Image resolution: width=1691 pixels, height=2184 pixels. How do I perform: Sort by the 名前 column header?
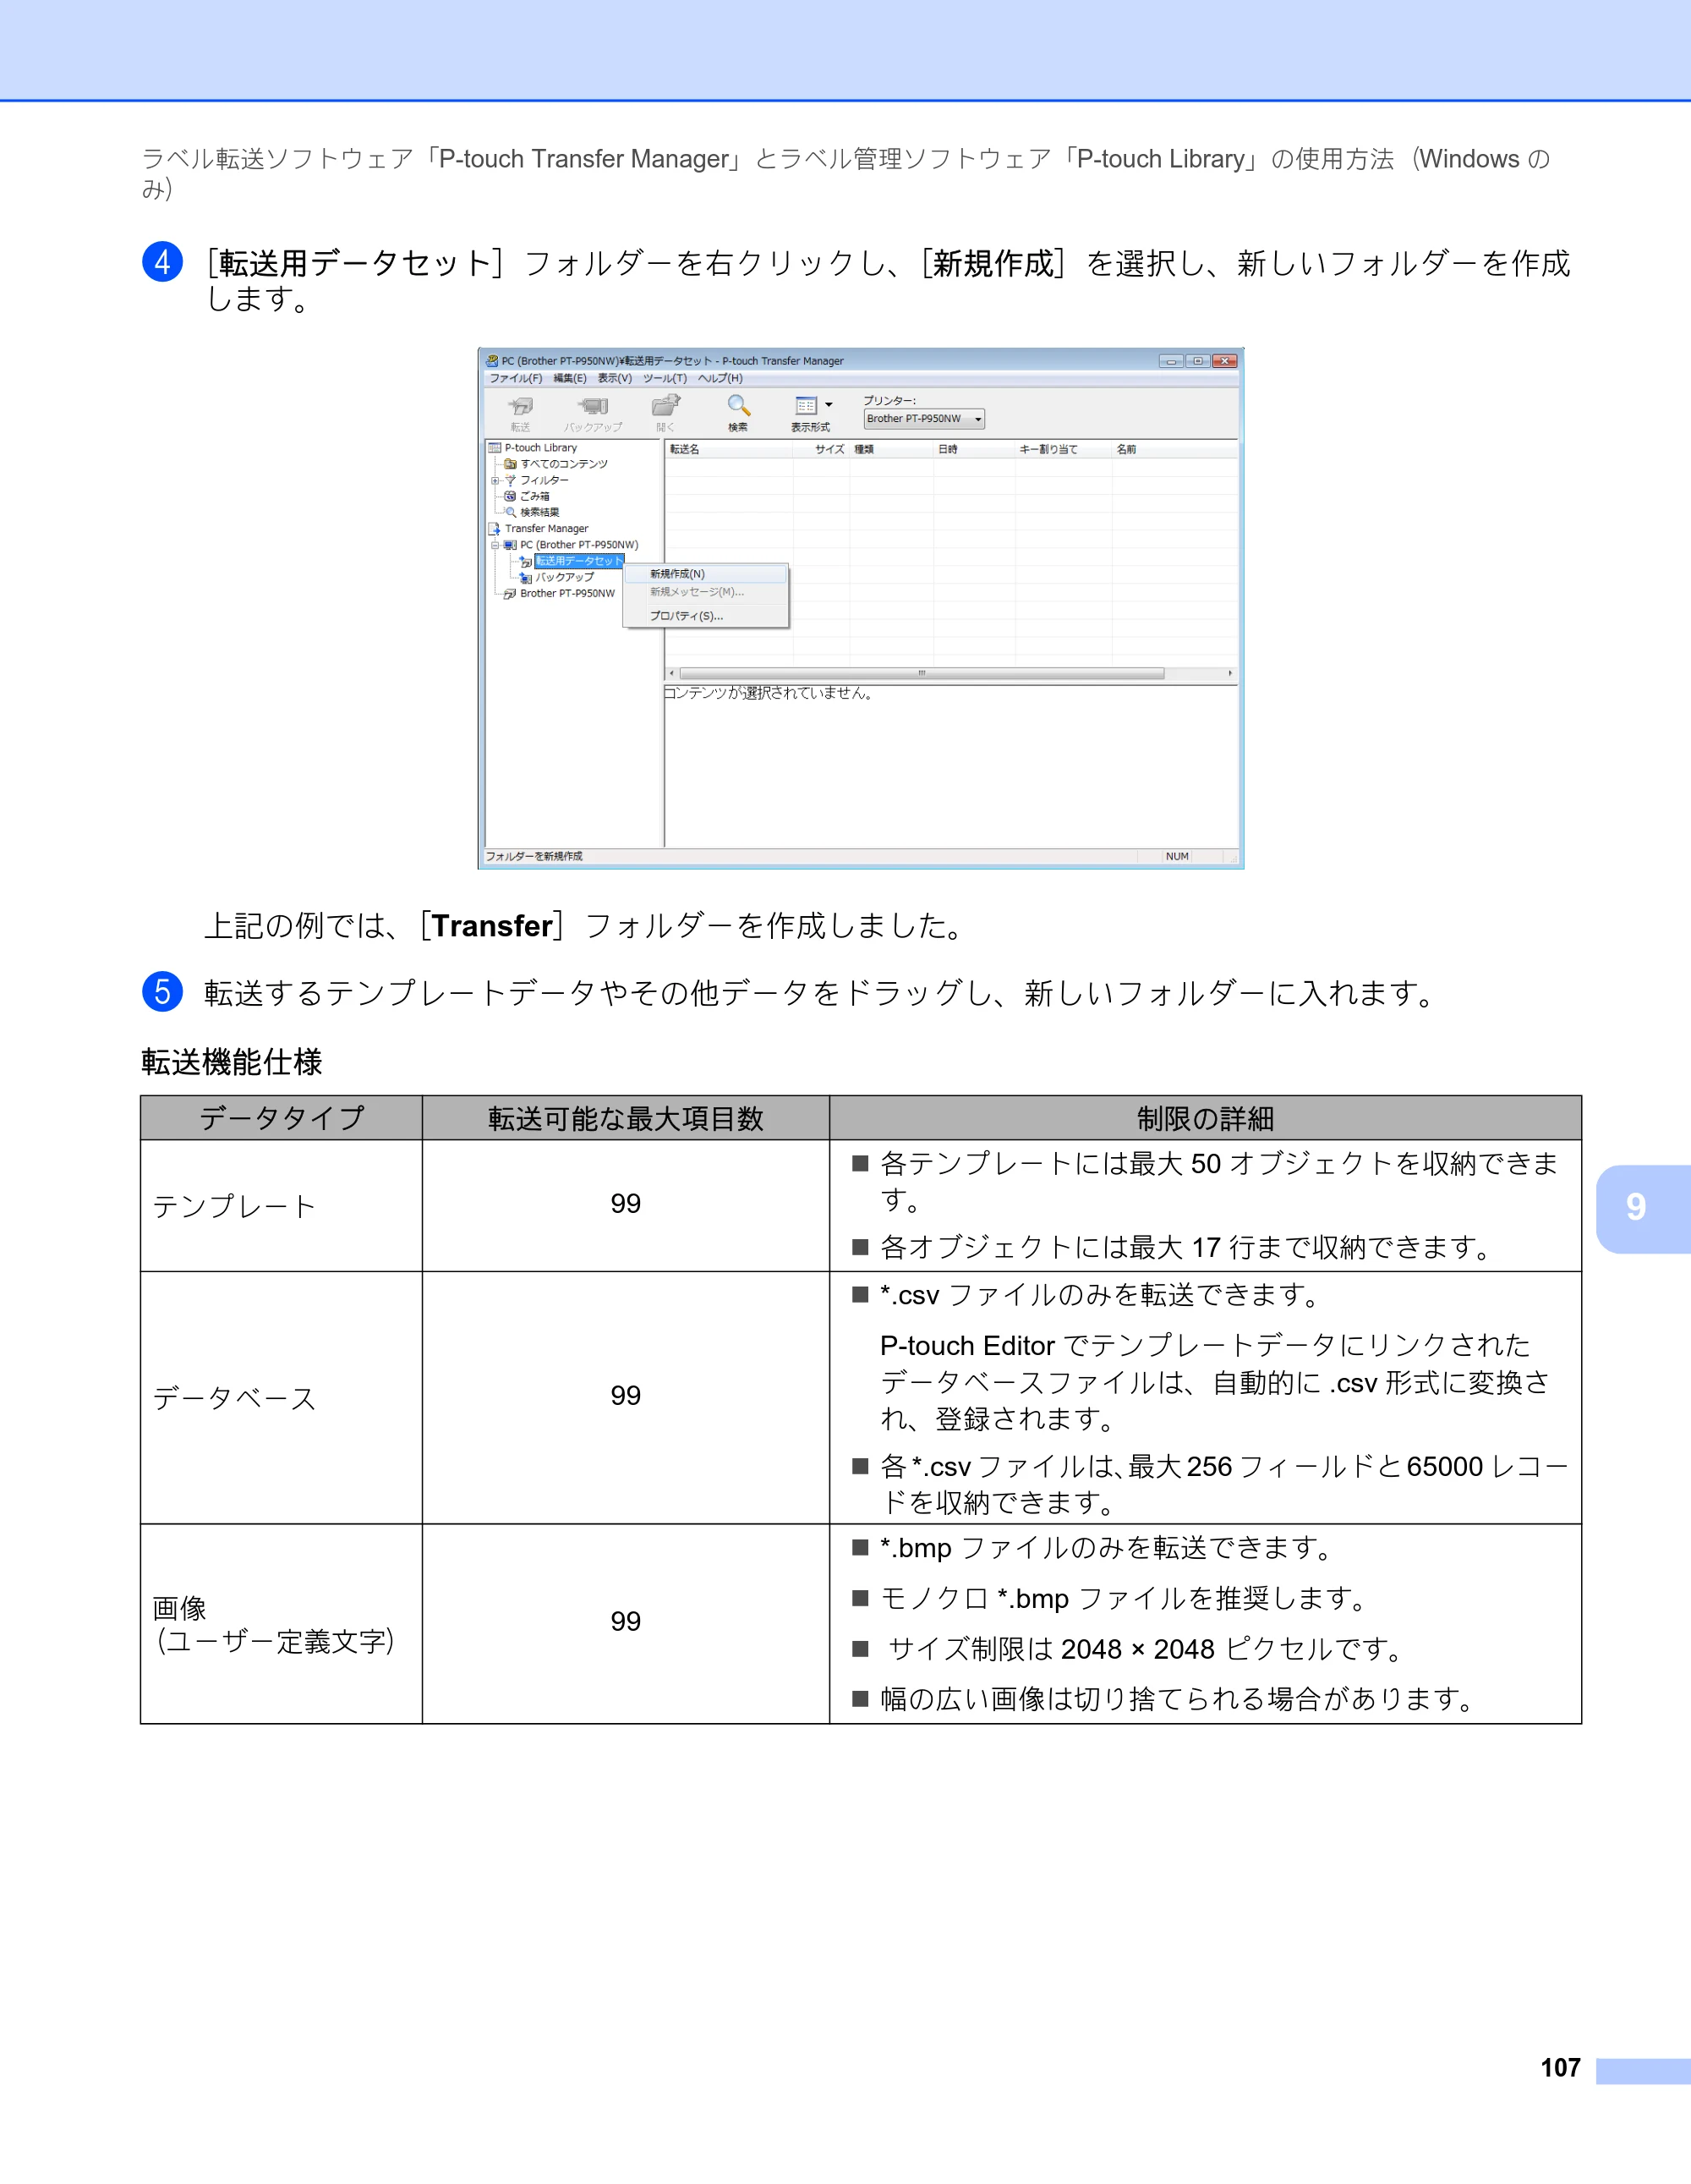(1174, 449)
